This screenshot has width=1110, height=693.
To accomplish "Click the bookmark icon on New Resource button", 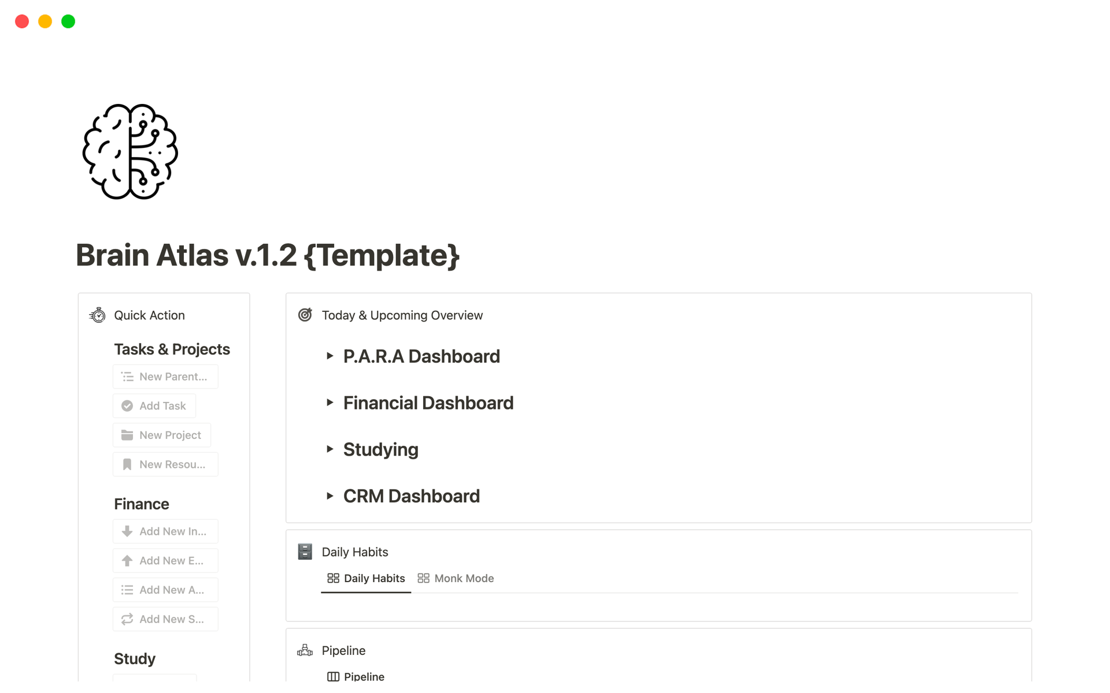I will 127,464.
